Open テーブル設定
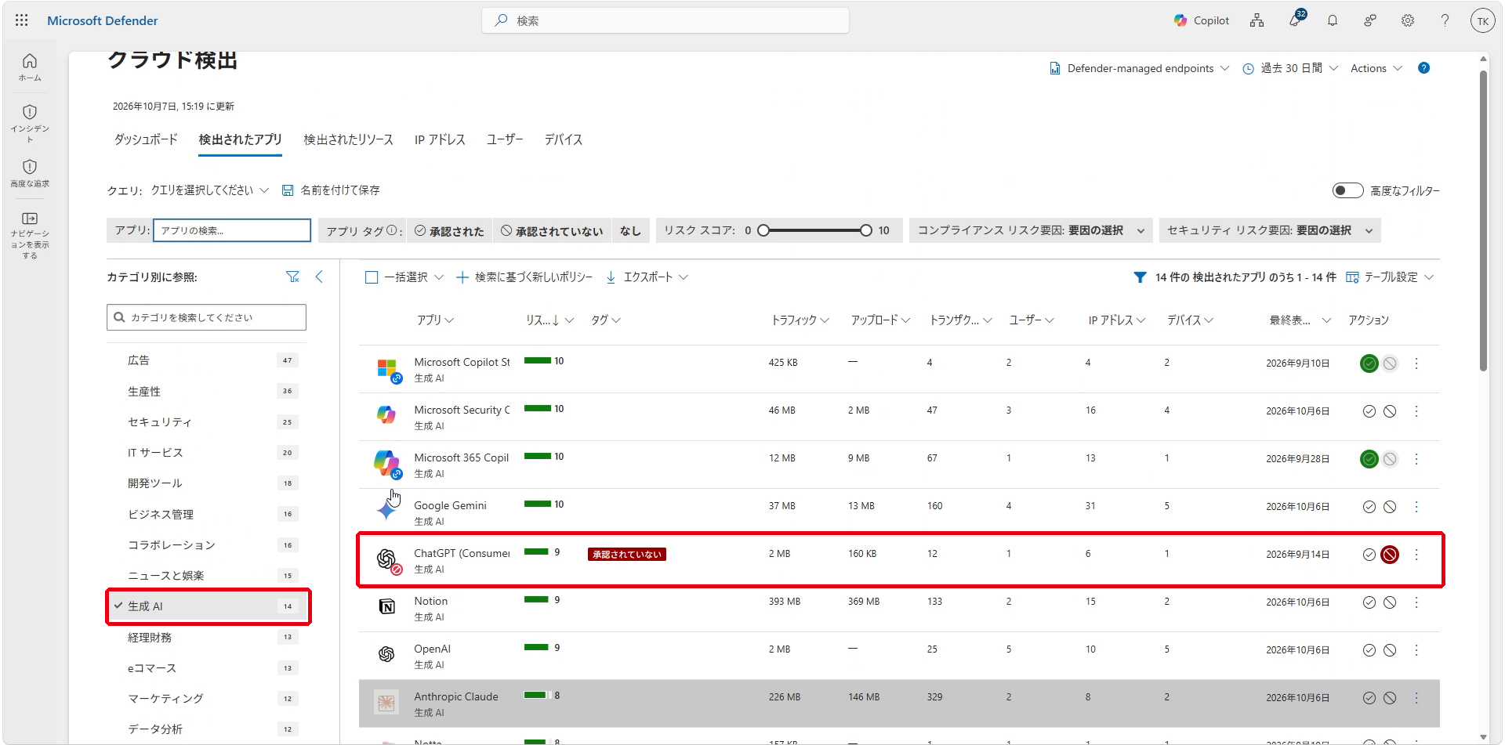This screenshot has height=745, width=1505. pos(1390,277)
